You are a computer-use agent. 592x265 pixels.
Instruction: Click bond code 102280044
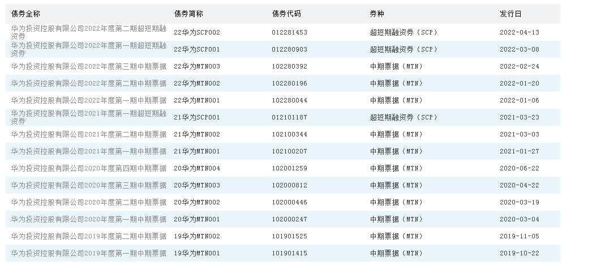(x=289, y=100)
